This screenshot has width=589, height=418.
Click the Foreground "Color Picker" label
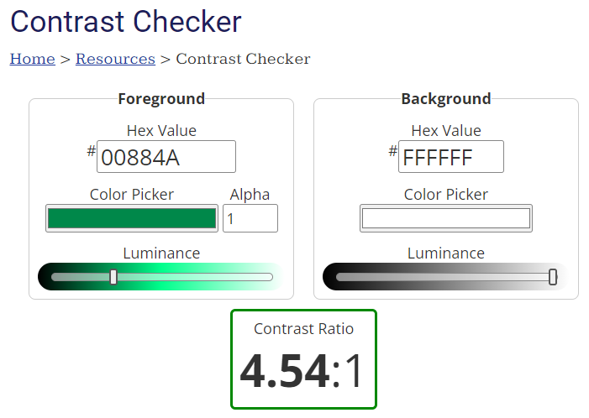pyautogui.click(x=132, y=195)
